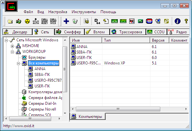This screenshot has width=192, height=131.
Task: Click the tree panel vertical scrollbar thumb
Action: (x=65, y=69)
